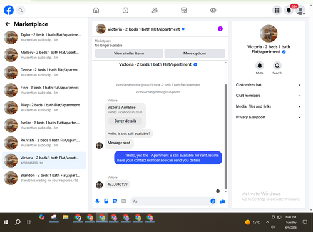Search in conversation via Search icon
This screenshot has width=313, height=232.
coord(277,66)
